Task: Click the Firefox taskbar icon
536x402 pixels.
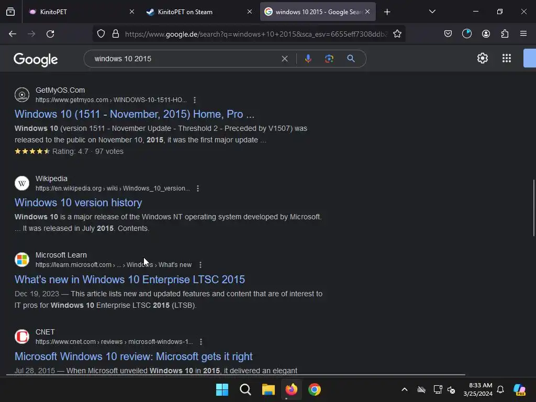Action: point(292,389)
